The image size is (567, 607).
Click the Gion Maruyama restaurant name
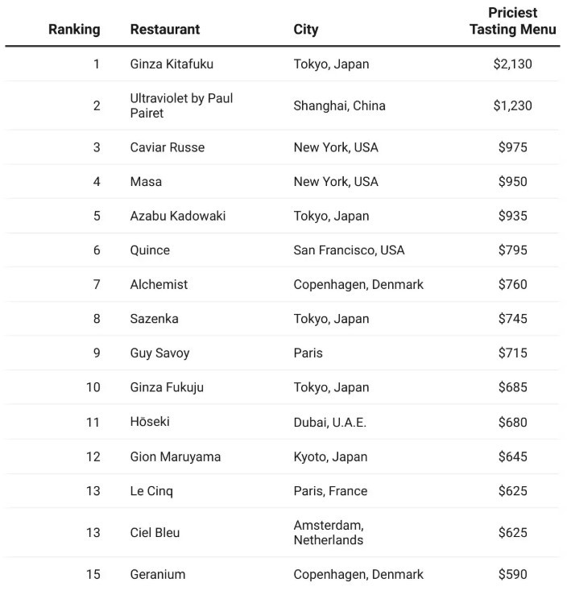coord(176,456)
